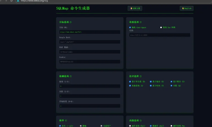Open help icon beside 枚举 heading

click(66, 121)
